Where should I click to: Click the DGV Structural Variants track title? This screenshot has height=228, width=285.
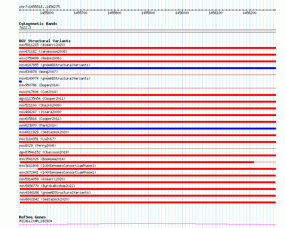(x=45, y=41)
